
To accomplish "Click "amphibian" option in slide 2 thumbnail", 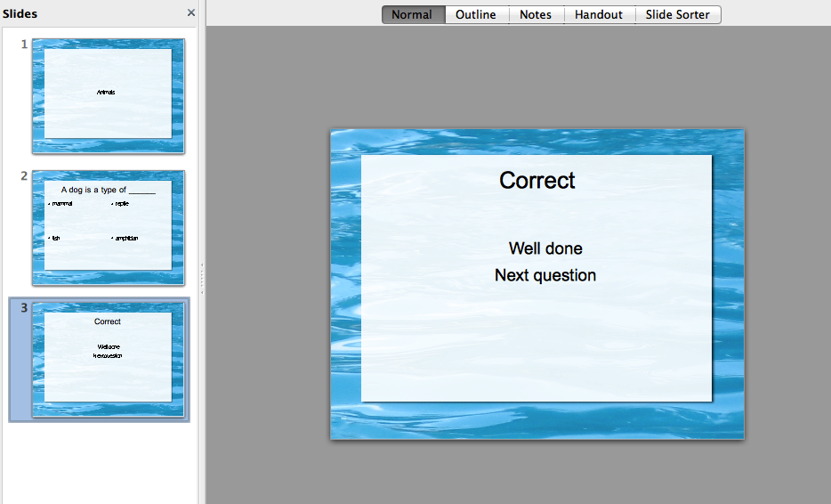I will [x=126, y=239].
